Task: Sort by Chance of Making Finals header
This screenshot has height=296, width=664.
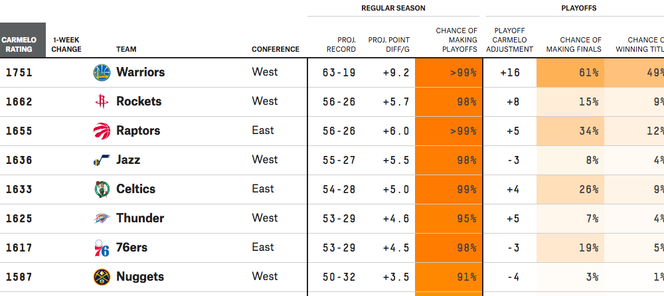Action: point(574,44)
